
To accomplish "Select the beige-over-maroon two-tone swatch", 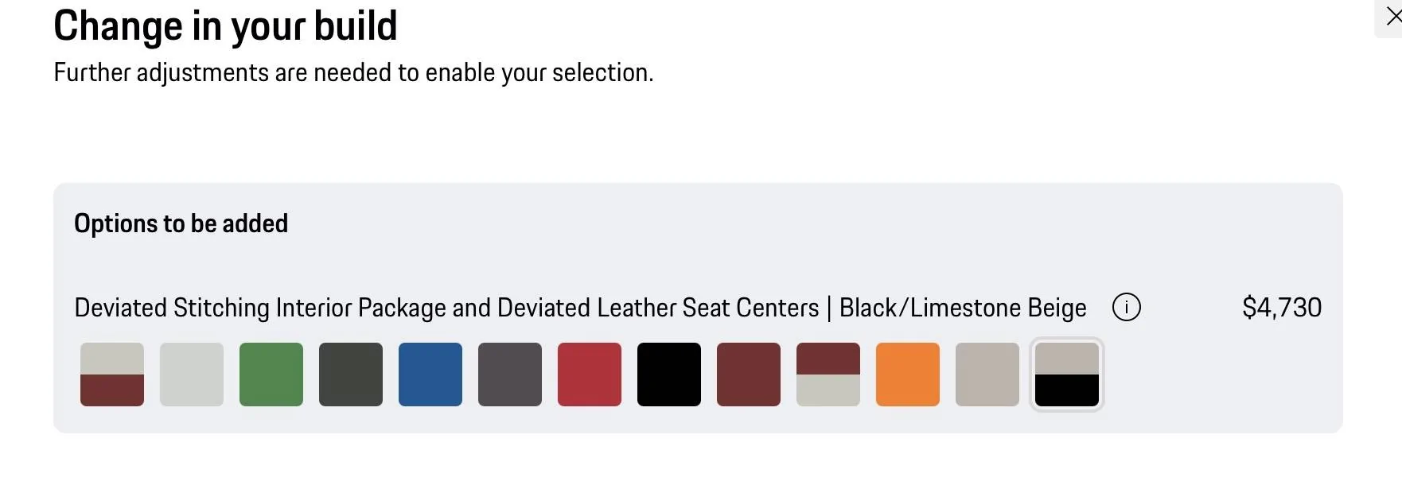I will tap(112, 375).
